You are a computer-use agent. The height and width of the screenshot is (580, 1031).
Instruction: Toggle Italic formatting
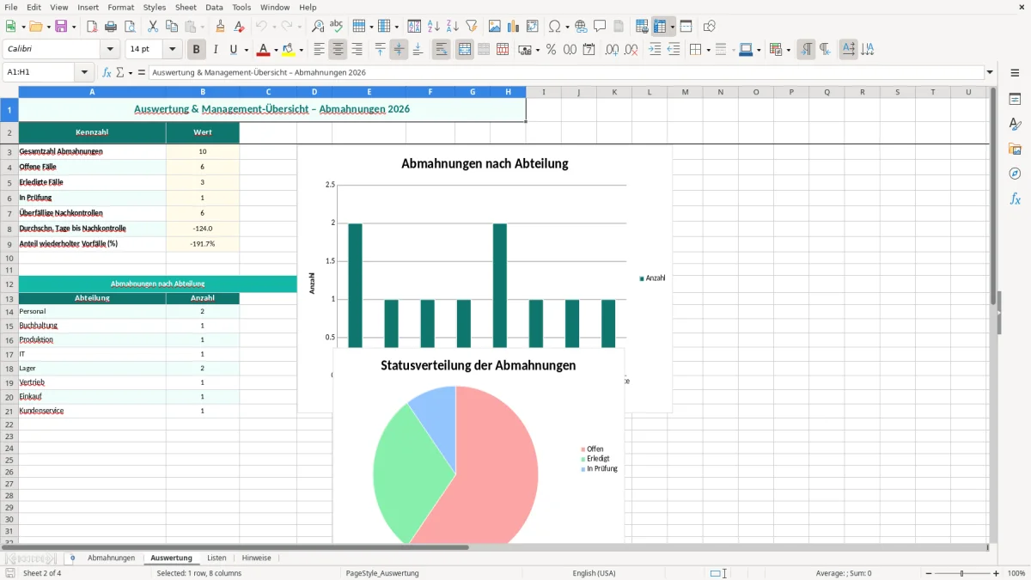(216, 50)
